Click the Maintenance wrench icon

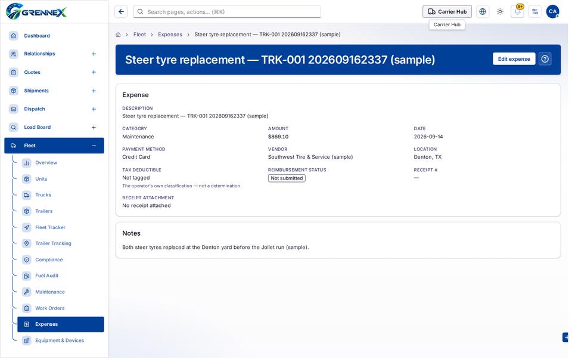click(x=27, y=292)
